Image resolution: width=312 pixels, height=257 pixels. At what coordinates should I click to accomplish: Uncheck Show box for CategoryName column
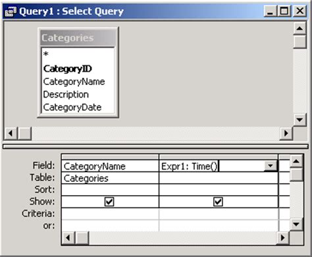pyautogui.click(x=109, y=202)
